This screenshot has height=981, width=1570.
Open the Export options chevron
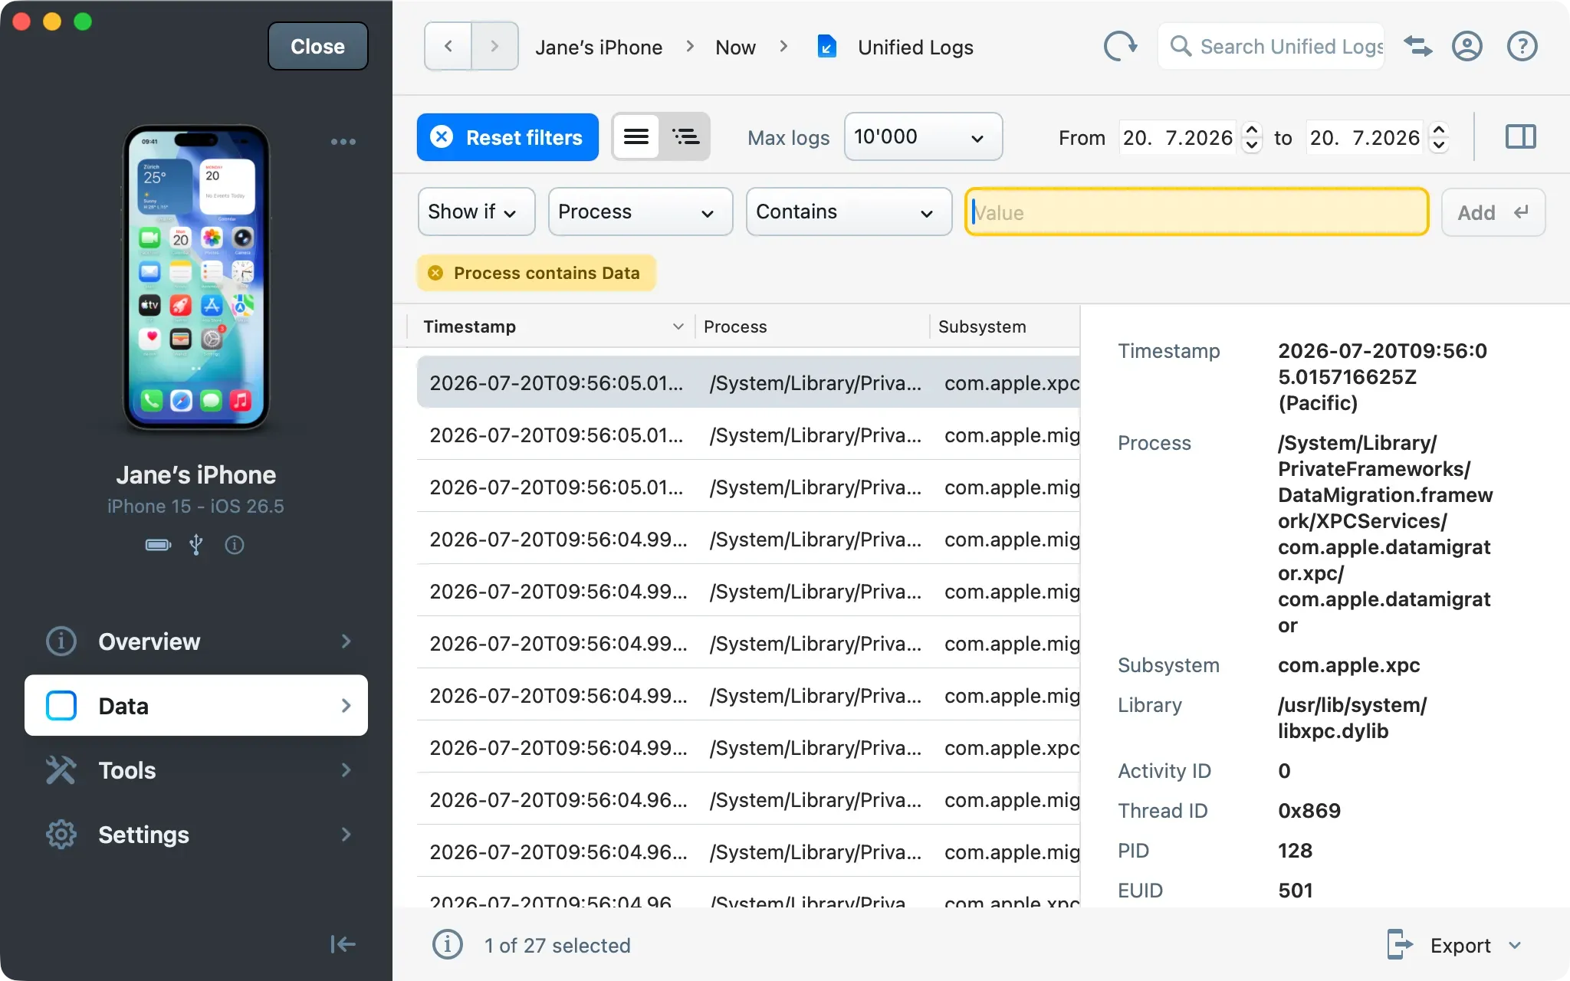coord(1515,945)
